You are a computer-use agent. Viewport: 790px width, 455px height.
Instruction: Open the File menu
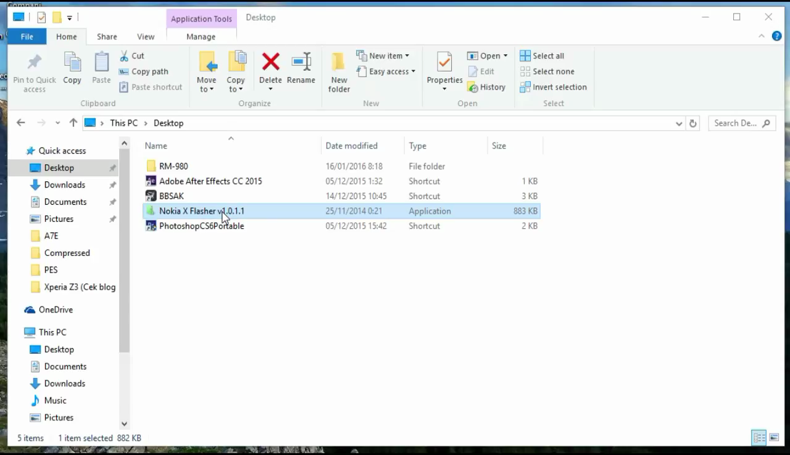click(x=27, y=36)
